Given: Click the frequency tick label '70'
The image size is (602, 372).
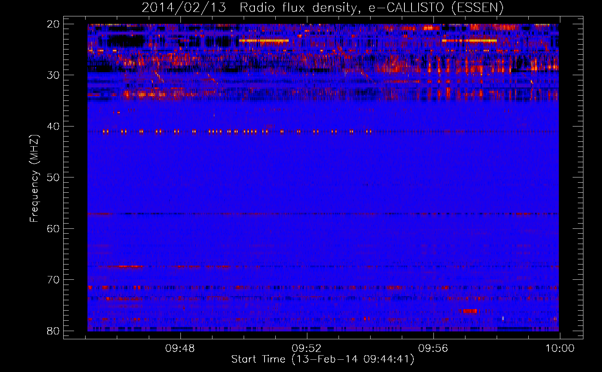Looking at the screenshot, I should pyautogui.click(x=54, y=280).
